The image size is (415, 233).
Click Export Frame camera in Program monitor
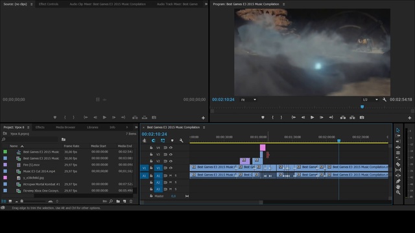tap(362, 117)
